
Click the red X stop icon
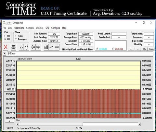click(x=6, y=47)
